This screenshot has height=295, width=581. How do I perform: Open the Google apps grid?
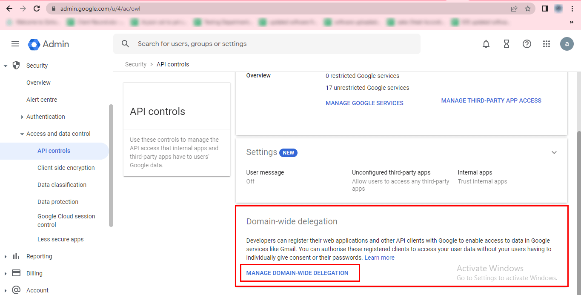(x=547, y=44)
